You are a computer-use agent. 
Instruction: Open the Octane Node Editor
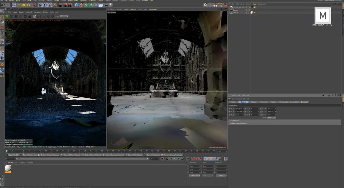click(x=30, y=155)
